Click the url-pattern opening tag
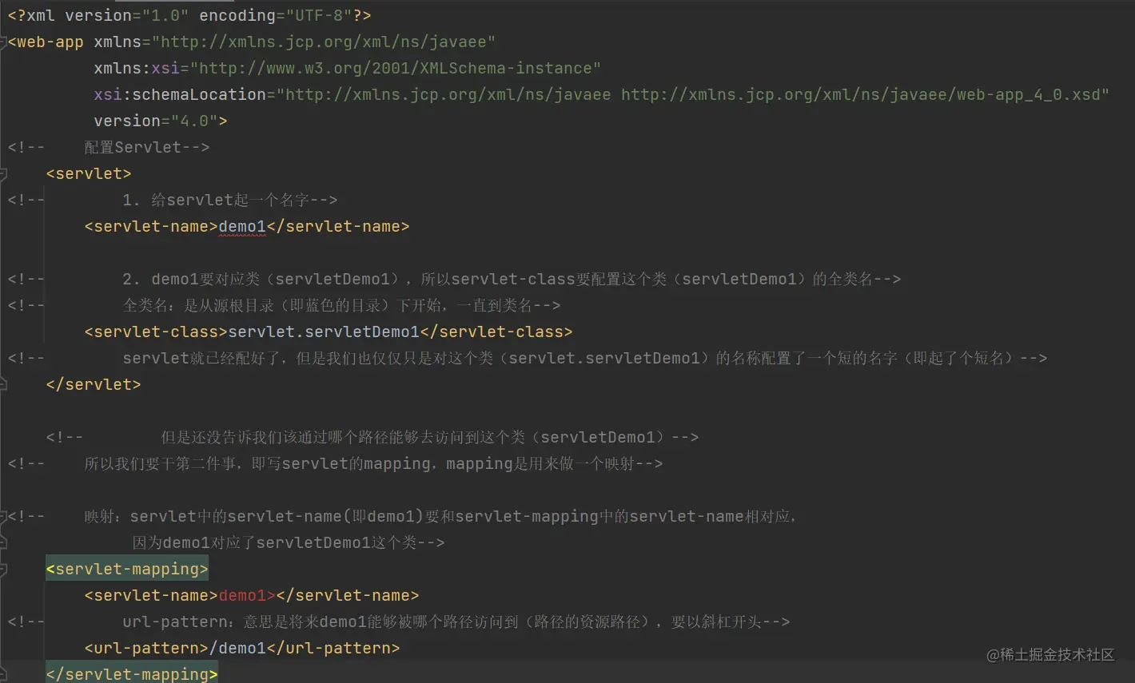This screenshot has height=683, width=1135. (144, 648)
